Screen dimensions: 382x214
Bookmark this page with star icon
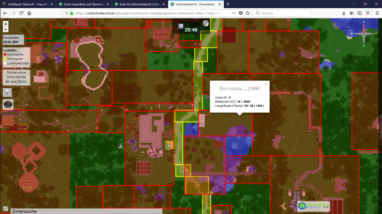click(x=248, y=13)
